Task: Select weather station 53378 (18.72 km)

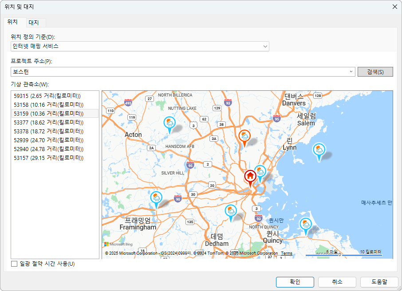Action: coord(55,131)
